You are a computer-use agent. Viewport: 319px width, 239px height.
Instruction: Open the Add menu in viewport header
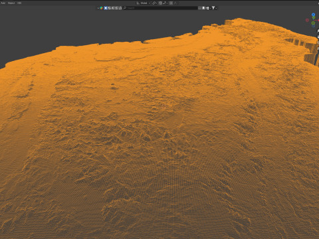(x=3, y=3)
